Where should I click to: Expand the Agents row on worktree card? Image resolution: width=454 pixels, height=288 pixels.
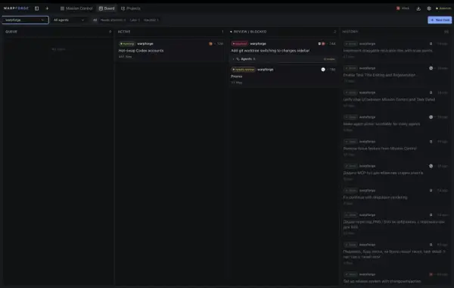point(283,59)
